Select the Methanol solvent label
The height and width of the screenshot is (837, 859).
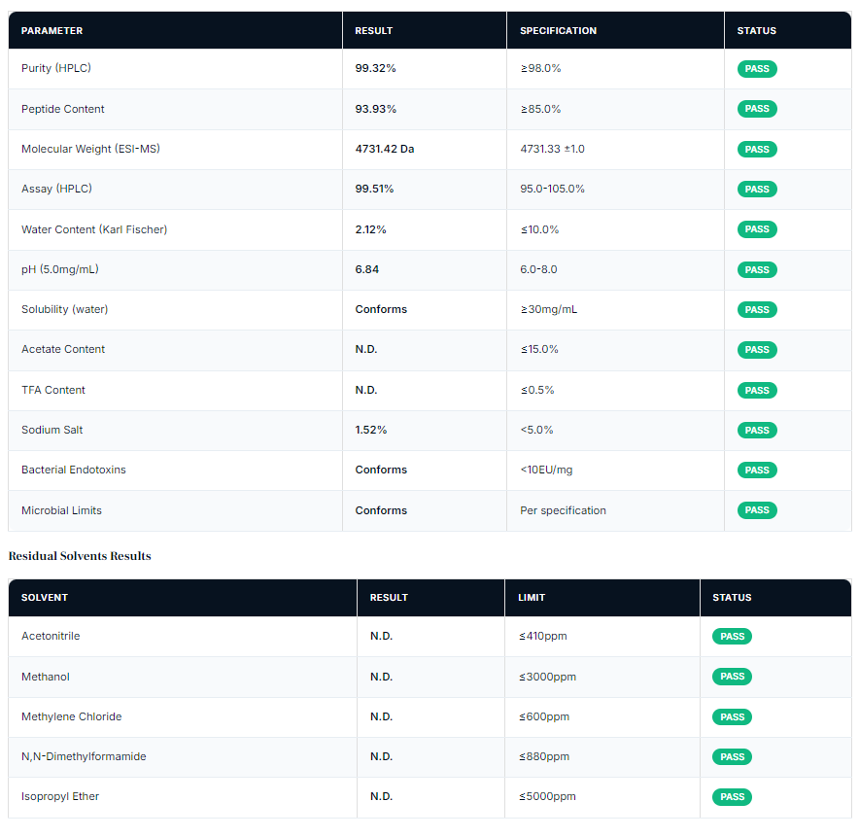[x=46, y=677]
